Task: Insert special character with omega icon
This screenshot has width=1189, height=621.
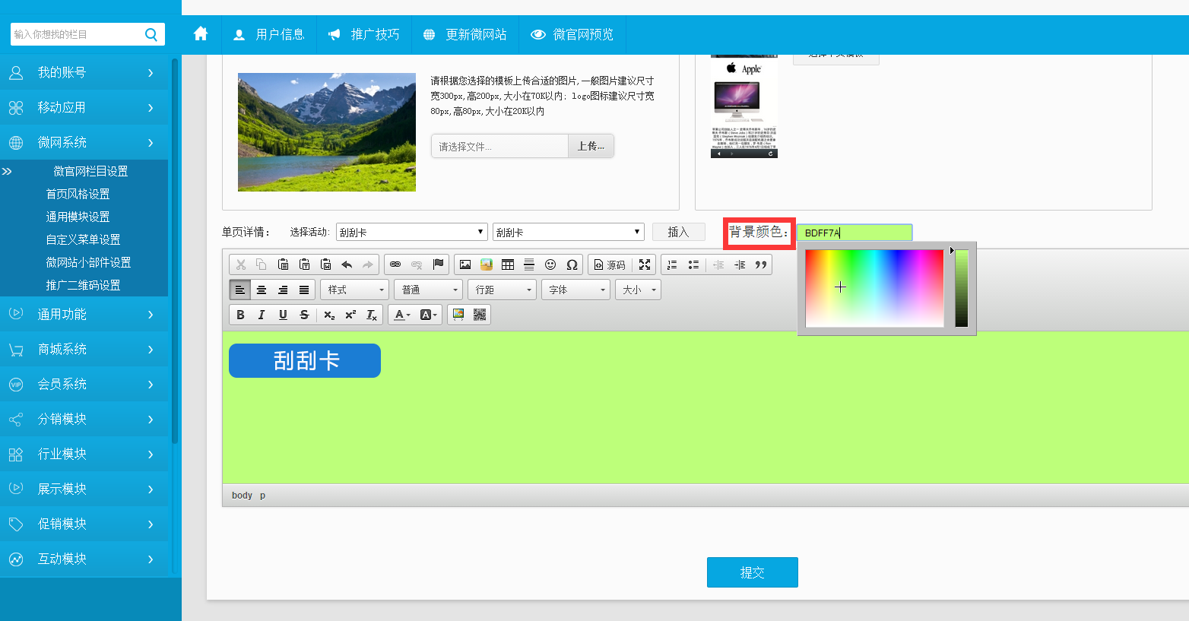Action: tap(572, 265)
